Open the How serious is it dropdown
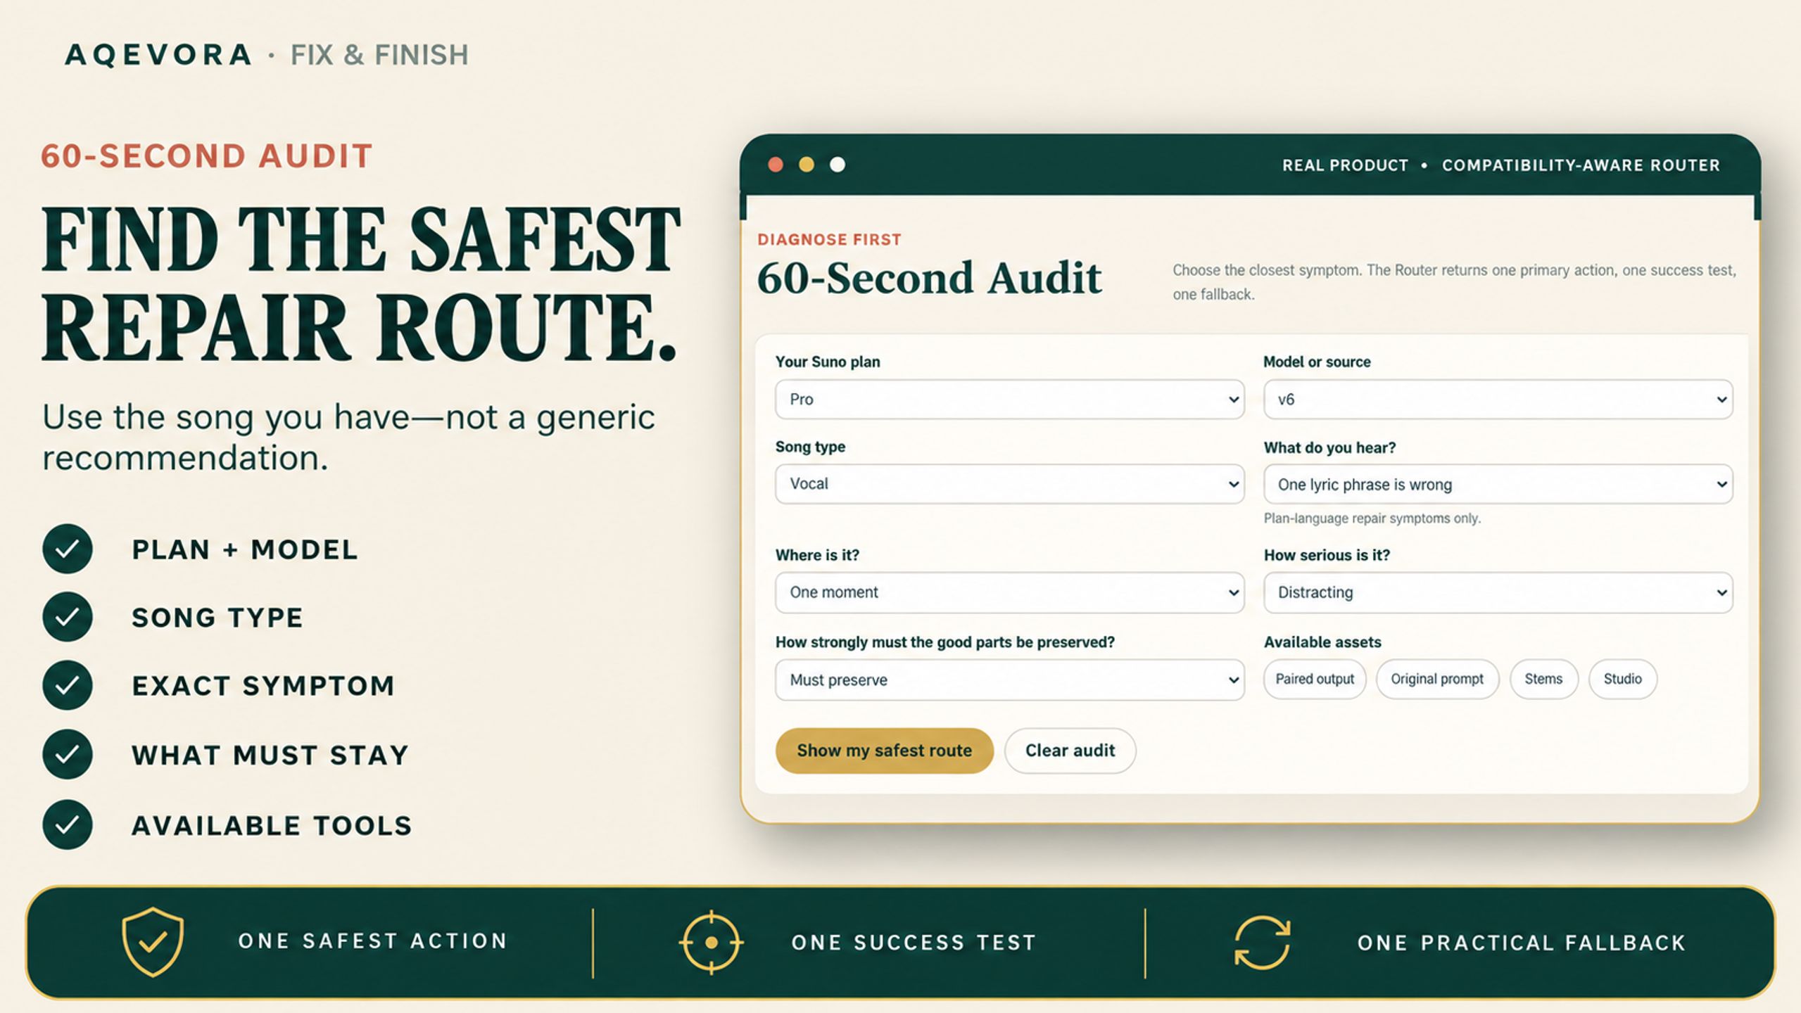The width and height of the screenshot is (1801, 1013). pos(1498,592)
